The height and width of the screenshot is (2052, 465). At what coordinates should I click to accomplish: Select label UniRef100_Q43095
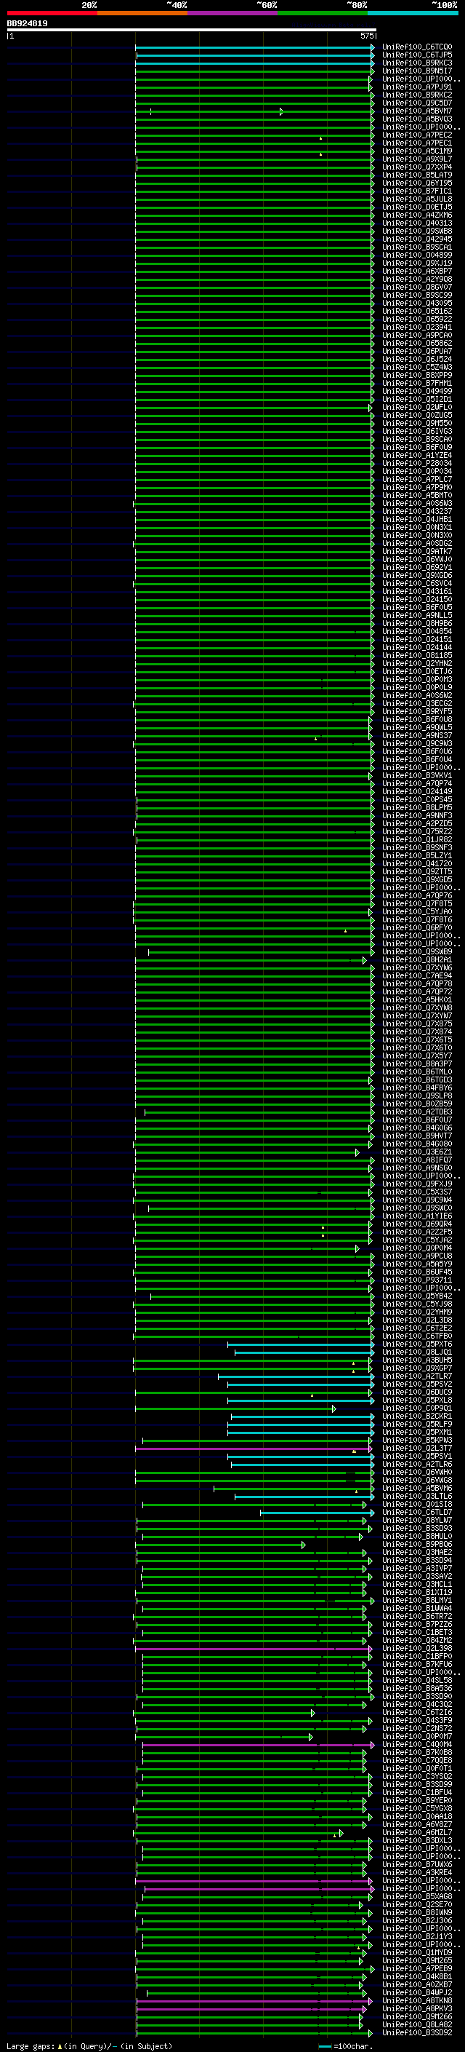(x=417, y=304)
